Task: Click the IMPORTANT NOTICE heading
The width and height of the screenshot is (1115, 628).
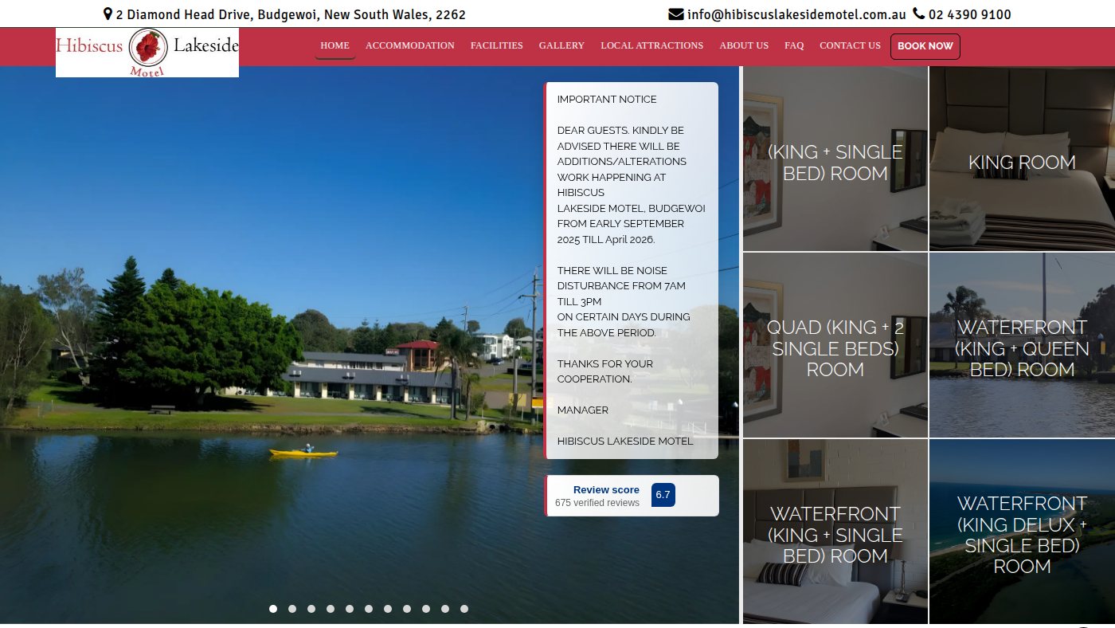Action: [607, 100]
